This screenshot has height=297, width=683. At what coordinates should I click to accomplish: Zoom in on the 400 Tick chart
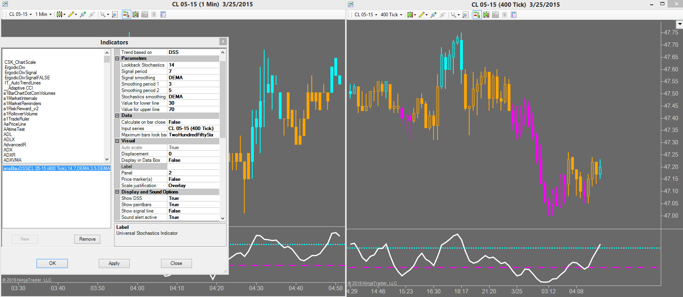tap(433, 15)
